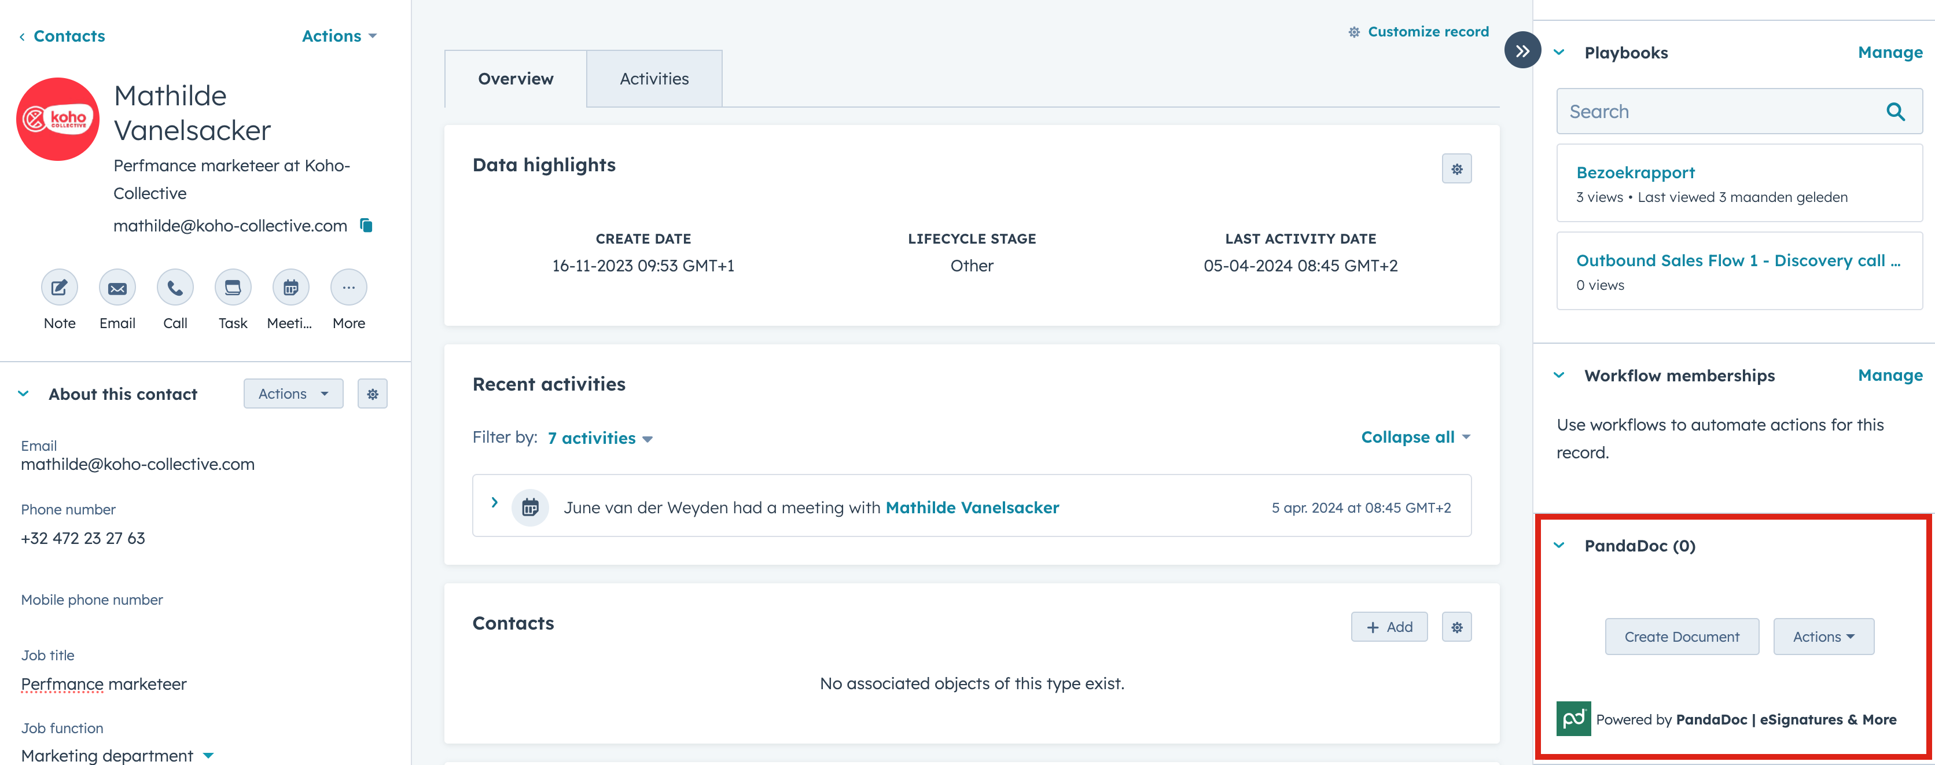
Task: Expand the meeting activity with June van der Weyden
Action: point(494,503)
